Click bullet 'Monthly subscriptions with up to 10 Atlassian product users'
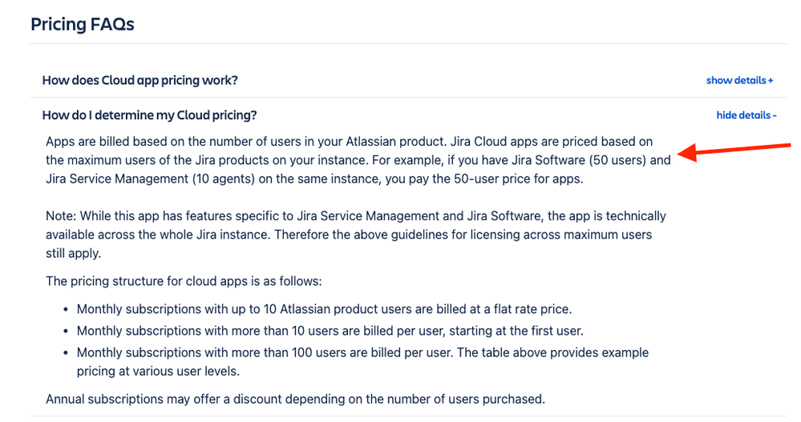The height and width of the screenshot is (422, 801). coord(325,309)
